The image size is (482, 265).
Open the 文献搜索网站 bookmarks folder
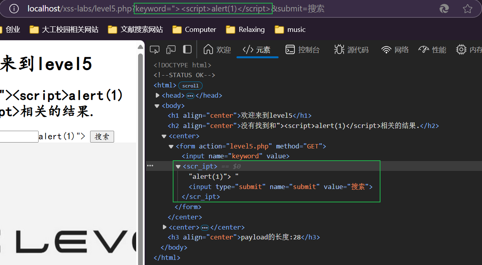[135, 30]
